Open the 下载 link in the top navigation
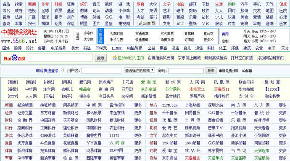Screen dimensions: 290x161 205,4
